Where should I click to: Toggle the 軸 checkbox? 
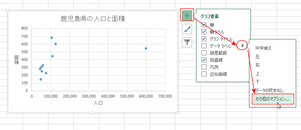[204, 25]
